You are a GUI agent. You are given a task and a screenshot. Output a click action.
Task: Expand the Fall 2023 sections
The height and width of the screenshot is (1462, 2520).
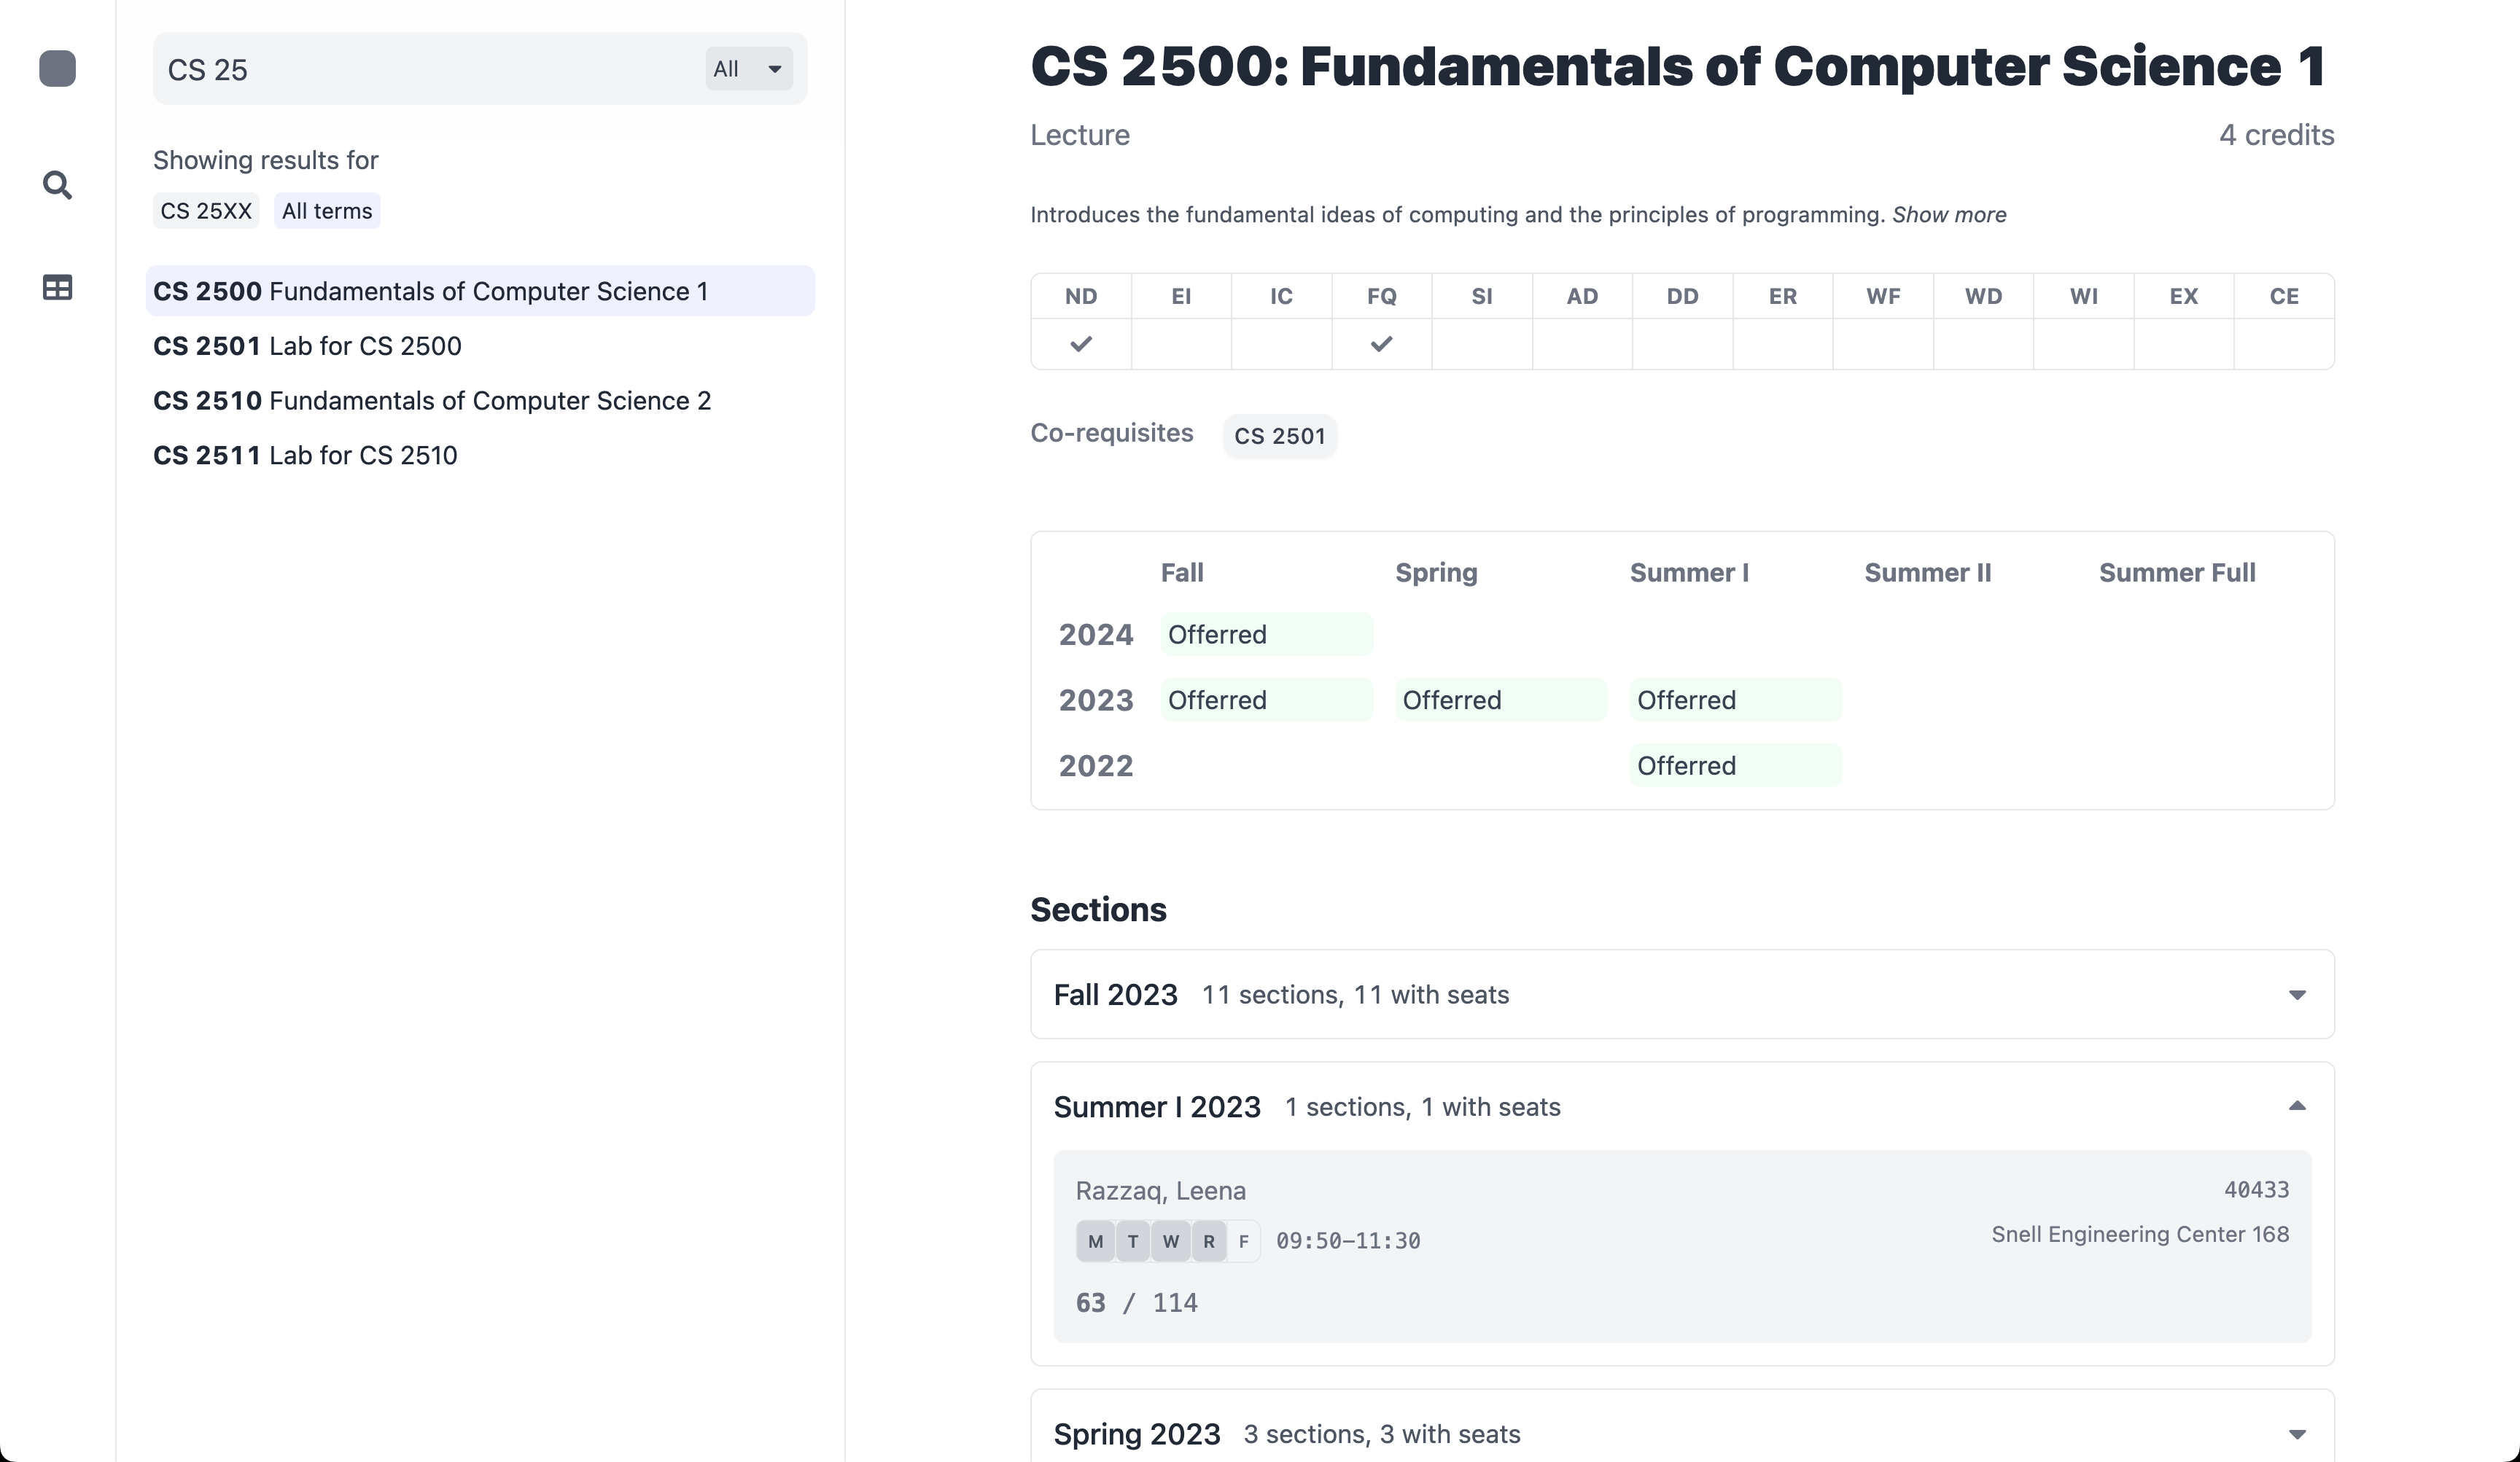[x=2297, y=994]
